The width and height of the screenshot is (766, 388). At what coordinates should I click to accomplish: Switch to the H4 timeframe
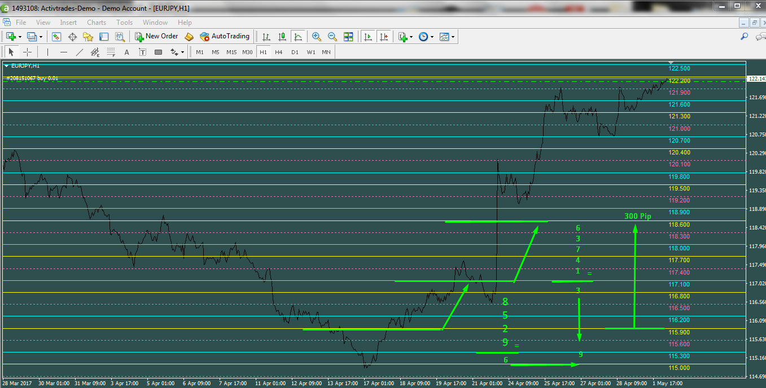(278, 52)
